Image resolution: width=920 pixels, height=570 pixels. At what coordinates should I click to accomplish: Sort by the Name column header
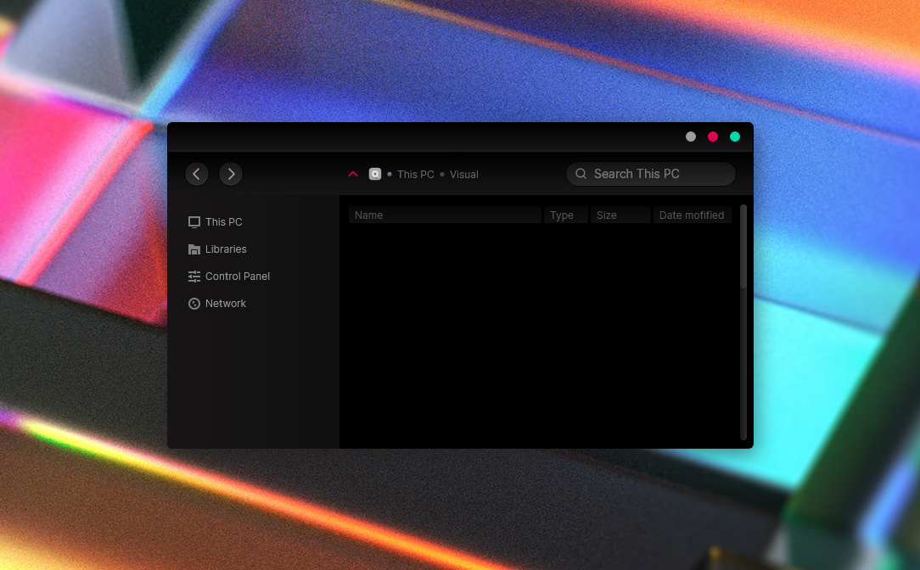pyautogui.click(x=445, y=215)
